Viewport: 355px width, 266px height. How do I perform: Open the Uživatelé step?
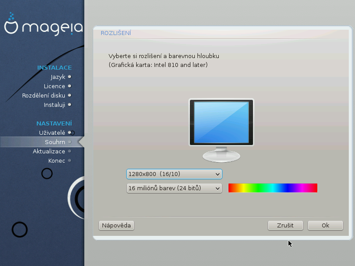[52, 133]
